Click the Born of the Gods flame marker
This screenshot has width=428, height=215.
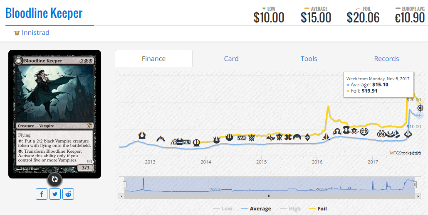click(x=216, y=140)
